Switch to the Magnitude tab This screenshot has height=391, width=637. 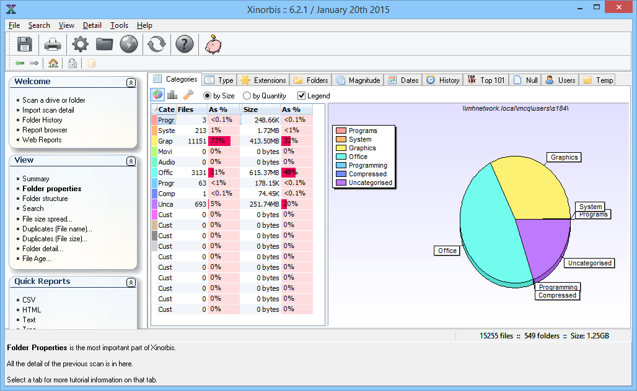coord(358,80)
